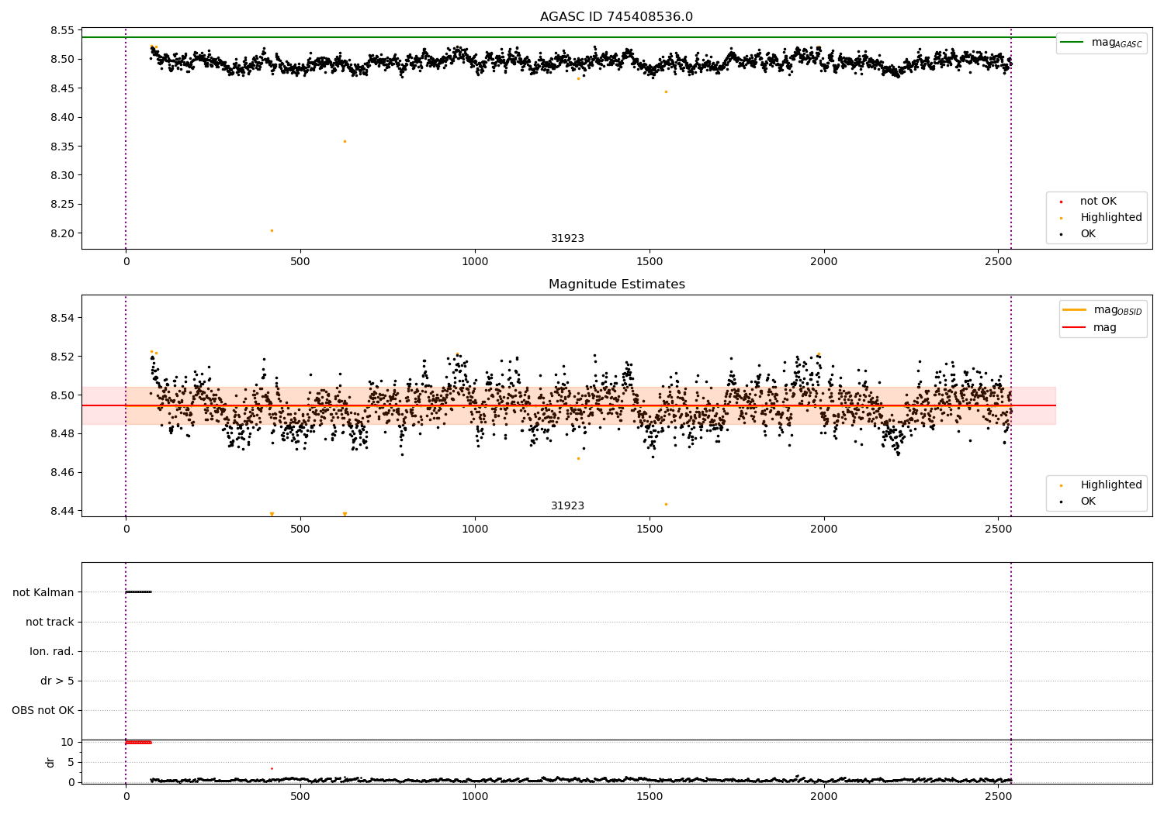Select the lone red point in the dr panel
The height and width of the screenshot is (814, 1164).
[272, 768]
